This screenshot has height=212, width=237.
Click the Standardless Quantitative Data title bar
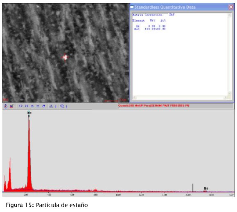coord(179,7)
